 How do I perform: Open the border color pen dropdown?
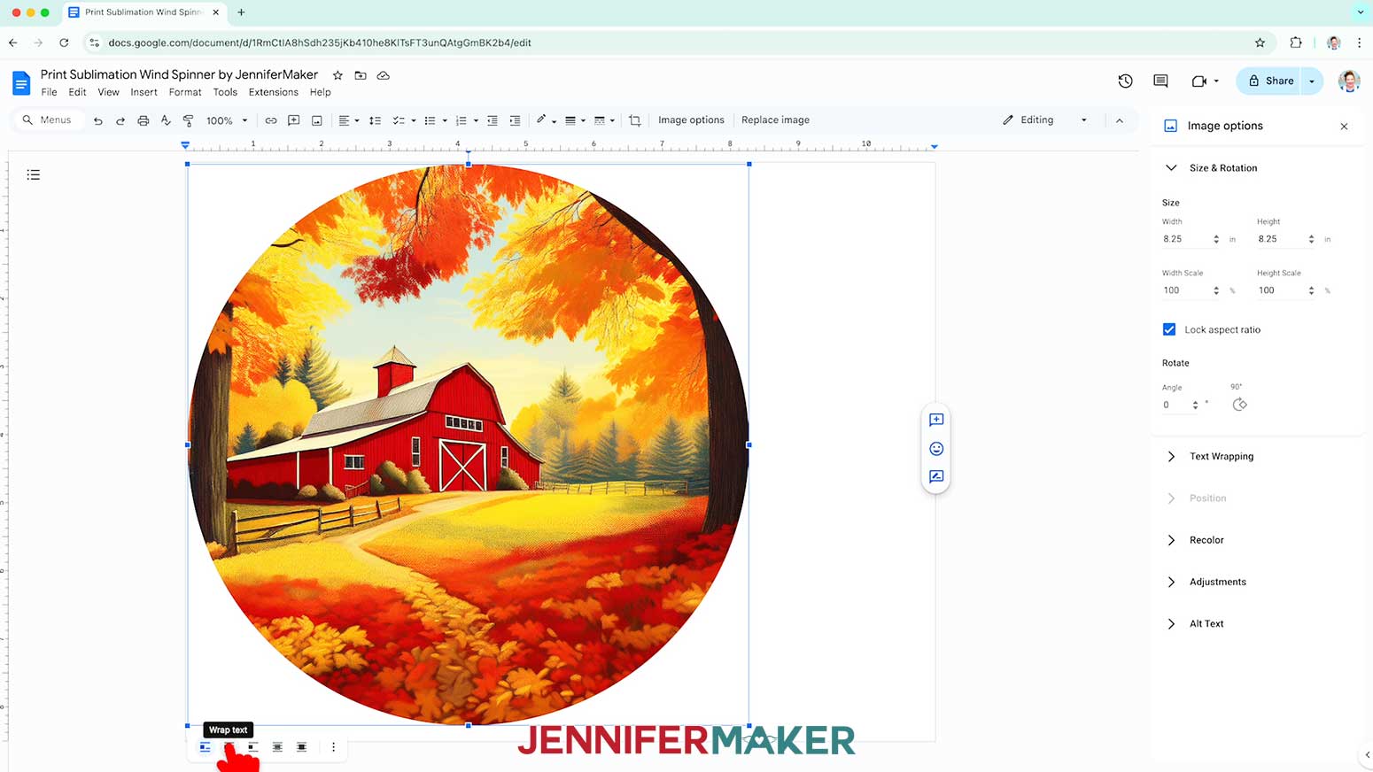[546, 120]
